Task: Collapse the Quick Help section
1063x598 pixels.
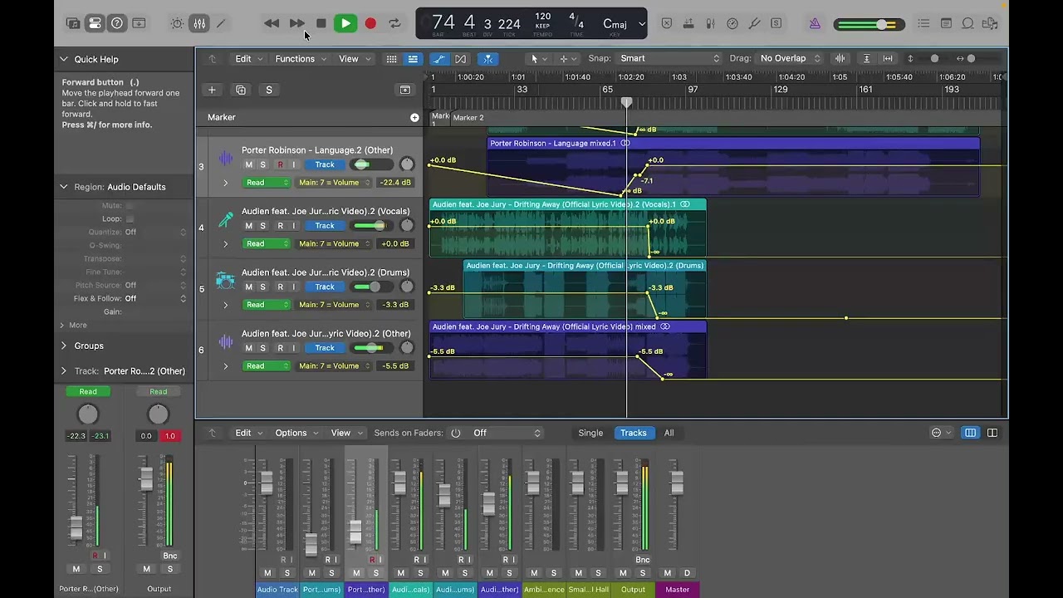Action: 64,59
